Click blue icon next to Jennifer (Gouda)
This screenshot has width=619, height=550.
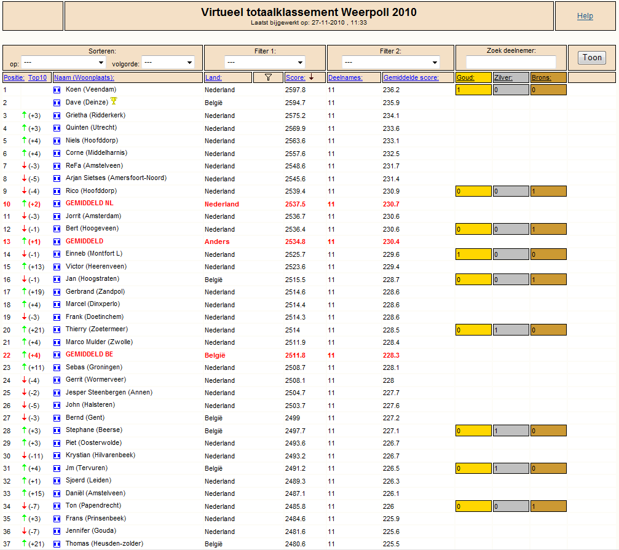[57, 532]
